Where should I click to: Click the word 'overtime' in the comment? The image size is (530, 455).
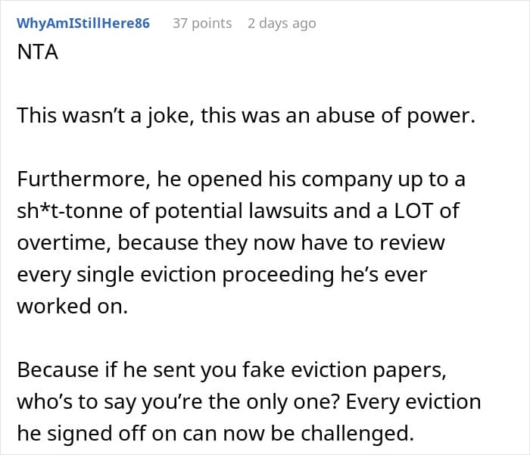pos(62,242)
